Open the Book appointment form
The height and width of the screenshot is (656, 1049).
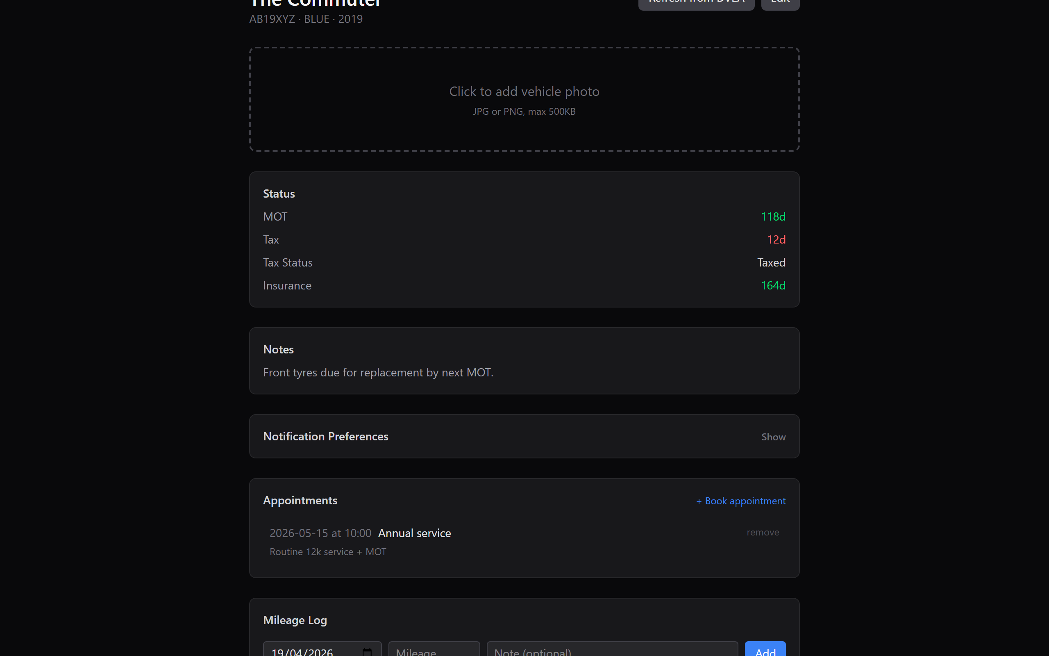coord(740,501)
